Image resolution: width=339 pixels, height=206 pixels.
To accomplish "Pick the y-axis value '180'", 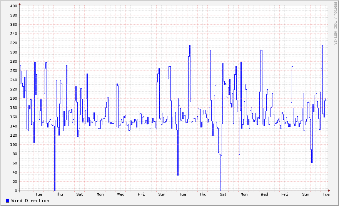I will click(13, 108).
